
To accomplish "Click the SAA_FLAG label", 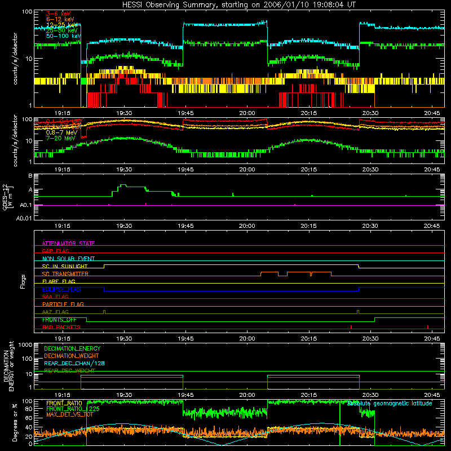I will pos(55,297).
